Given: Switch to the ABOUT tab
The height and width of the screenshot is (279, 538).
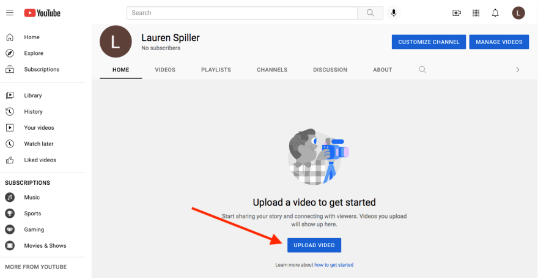Looking at the screenshot, I should pos(383,70).
